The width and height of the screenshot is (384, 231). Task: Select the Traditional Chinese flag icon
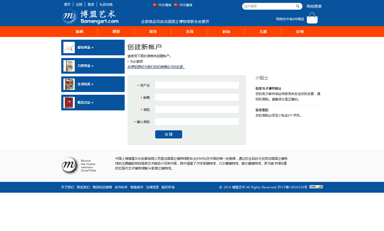pyautogui.click(x=176, y=5)
